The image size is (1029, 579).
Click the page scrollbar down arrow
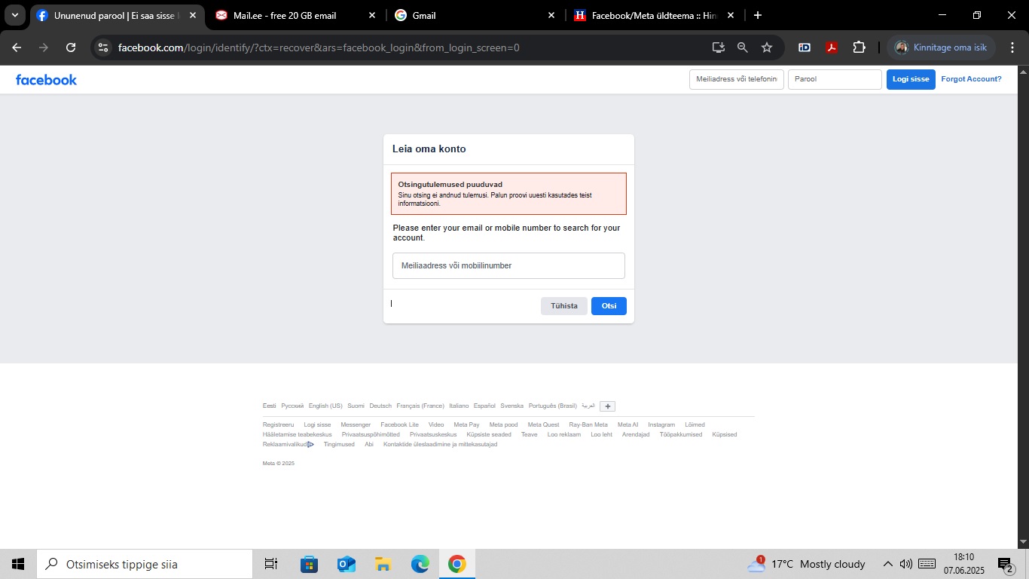[x=1023, y=542]
